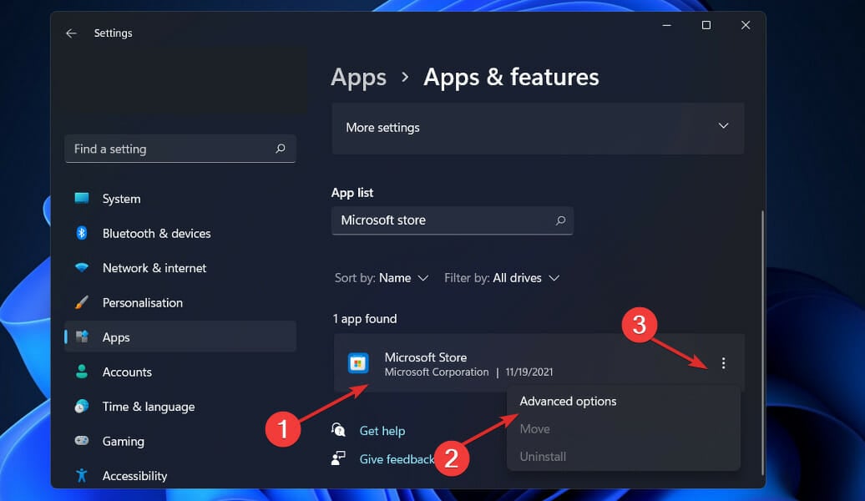The width and height of the screenshot is (865, 501).
Task: Go to Network & internet settings
Action: pos(180,268)
